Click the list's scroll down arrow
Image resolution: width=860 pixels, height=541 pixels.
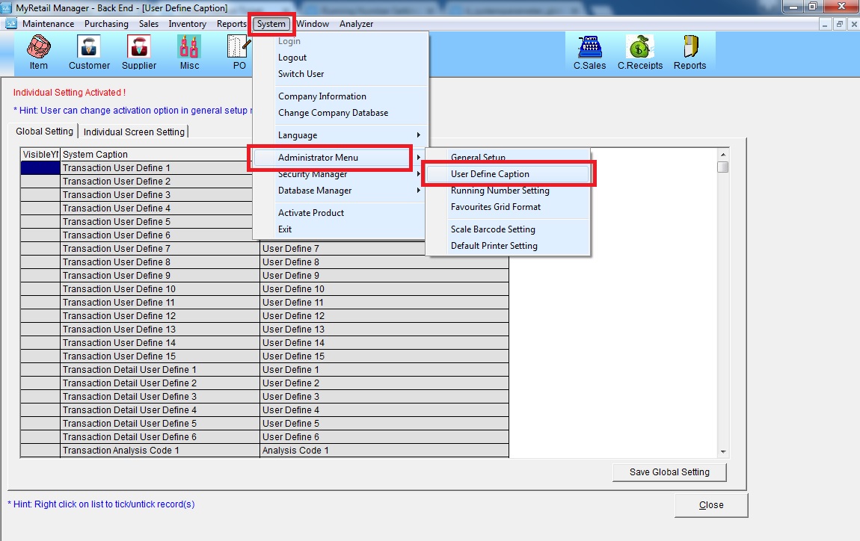tap(723, 451)
